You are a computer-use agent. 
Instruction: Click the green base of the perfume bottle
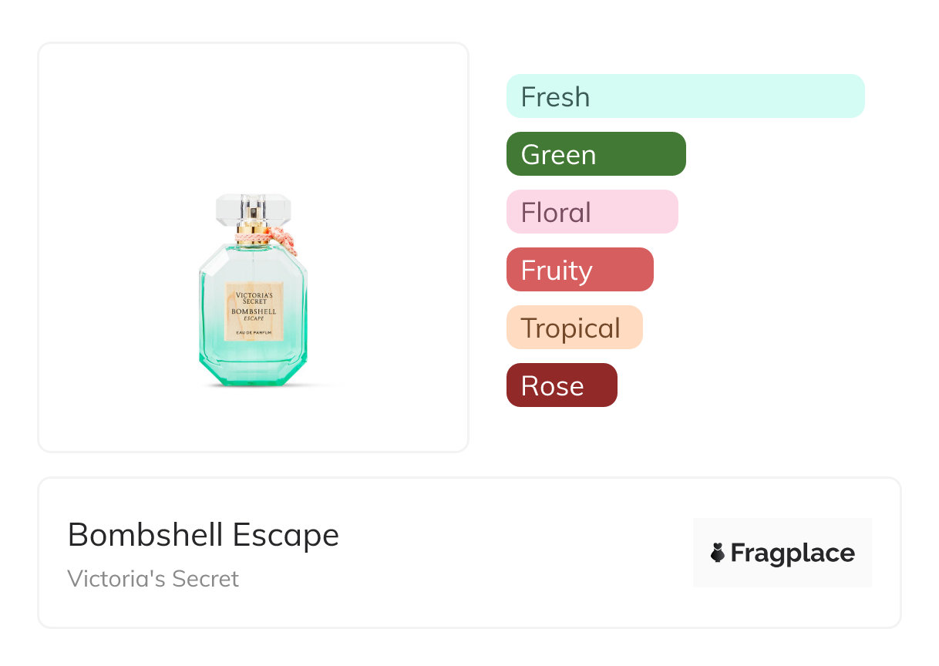click(253, 370)
